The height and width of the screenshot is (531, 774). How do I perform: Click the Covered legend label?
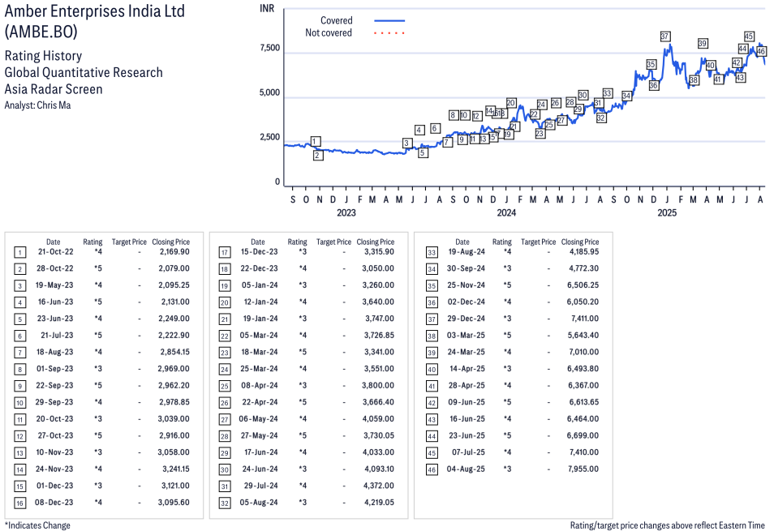coord(337,21)
